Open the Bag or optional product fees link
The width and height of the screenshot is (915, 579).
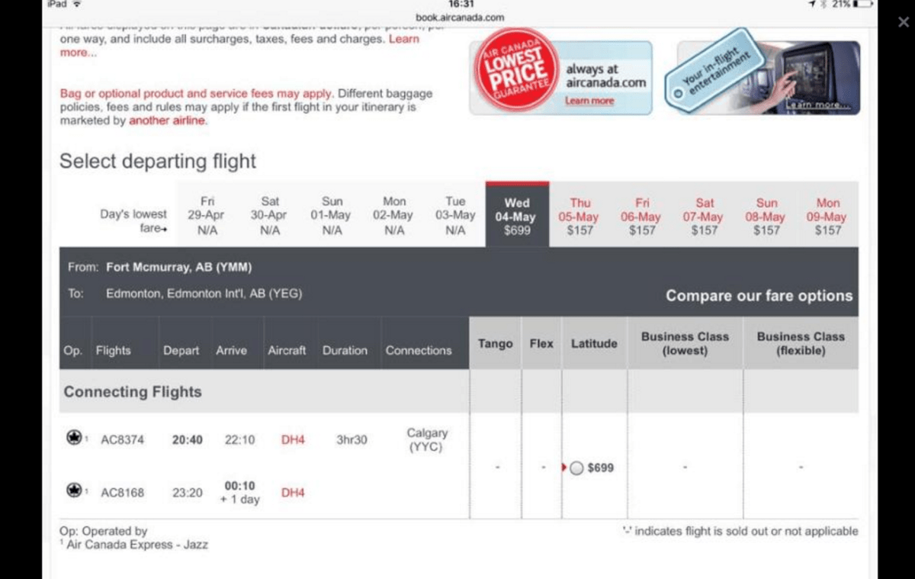(x=196, y=94)
